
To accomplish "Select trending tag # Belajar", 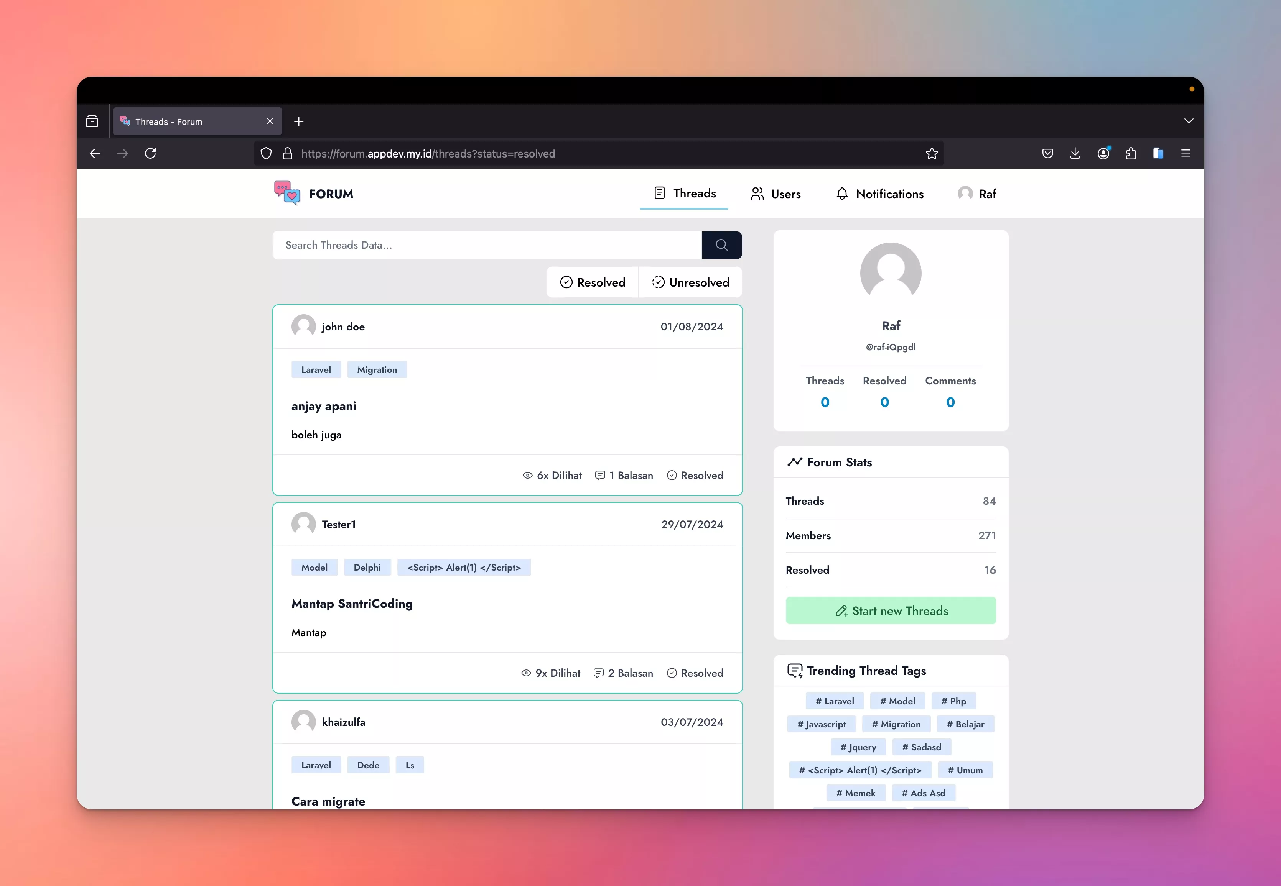I will tap(965, 724).
